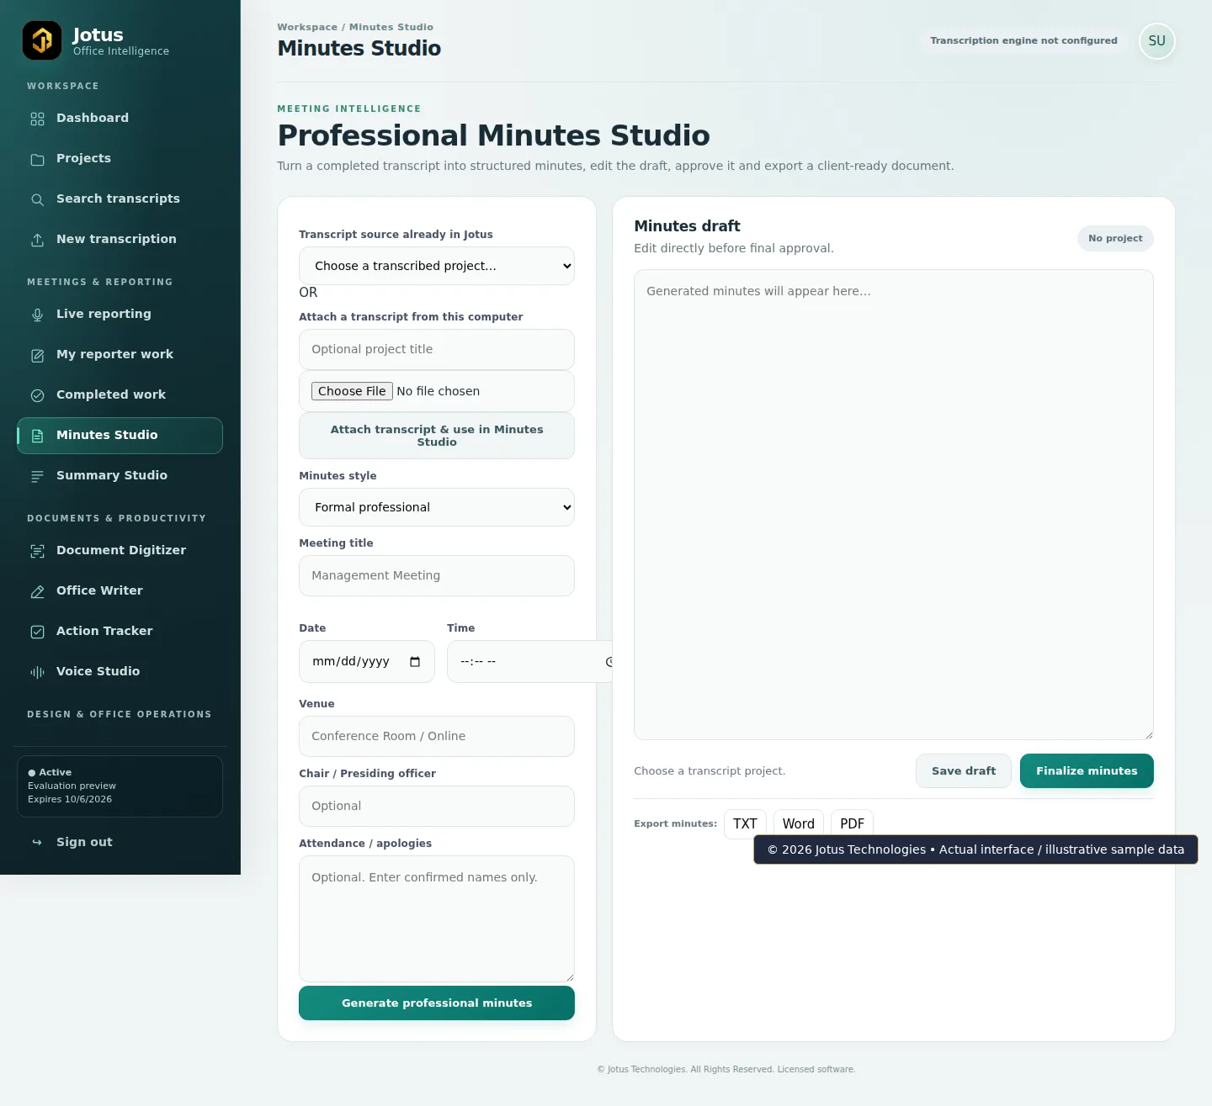Click the Optional project title field

[437, 350]
